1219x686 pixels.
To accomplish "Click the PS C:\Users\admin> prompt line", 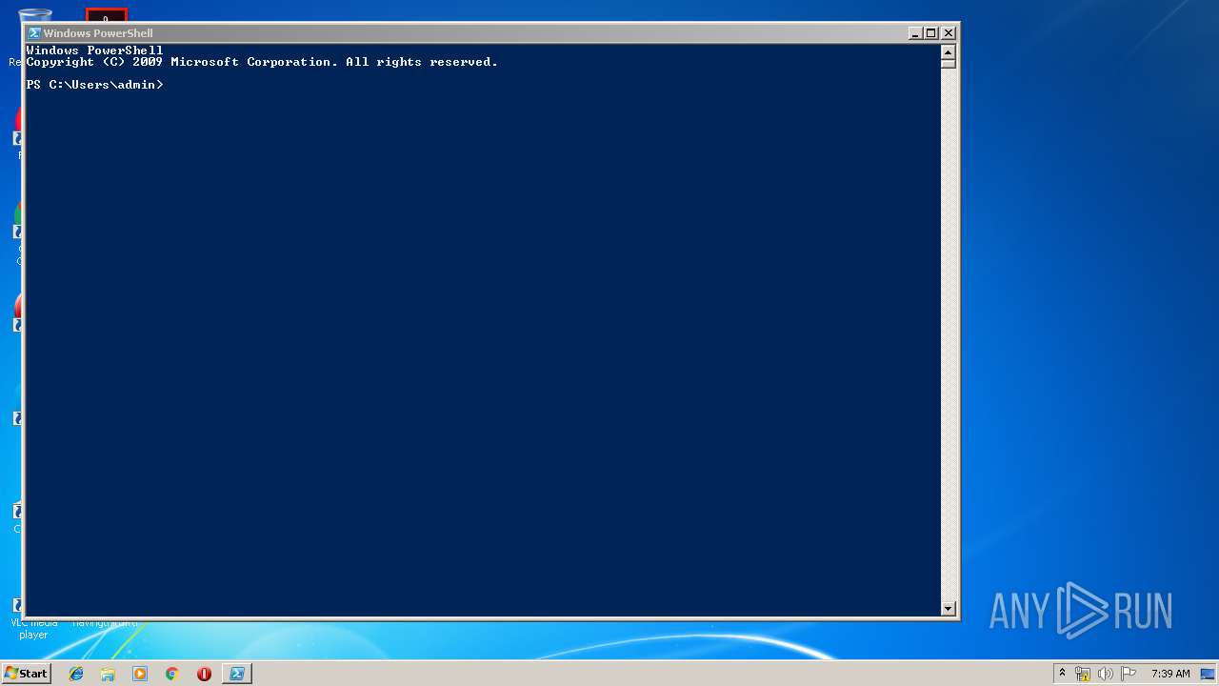I will click(95, 85).
